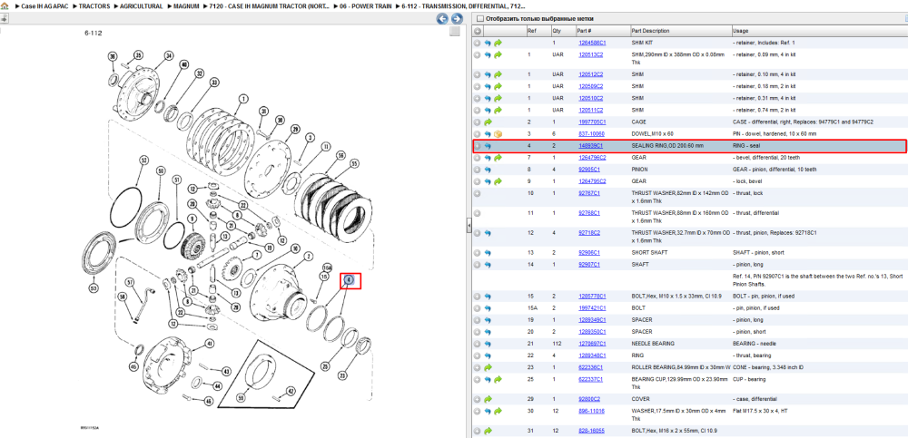Viewport: 908px width, 438px height.
Task: Click green arrow icon in BEARING CUP row
Action: click(x=498, y=380)
